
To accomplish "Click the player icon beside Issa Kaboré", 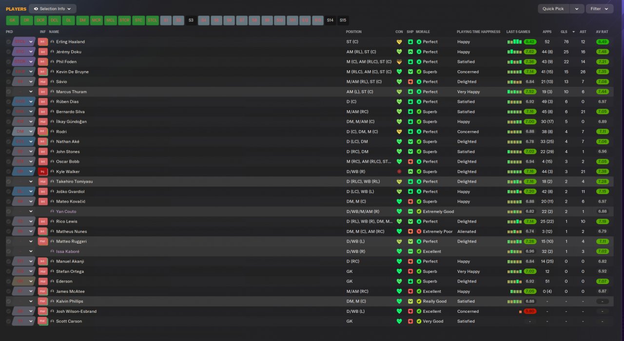I will 52,251.
